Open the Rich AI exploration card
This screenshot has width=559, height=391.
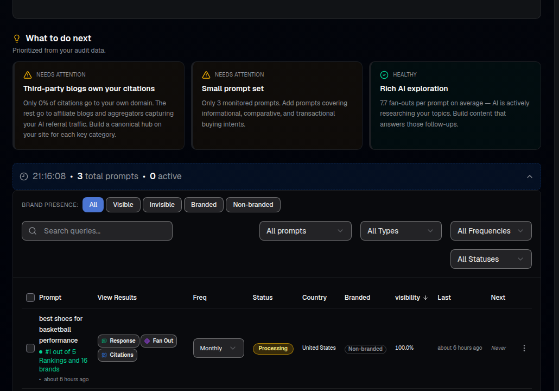click(455, 105)
